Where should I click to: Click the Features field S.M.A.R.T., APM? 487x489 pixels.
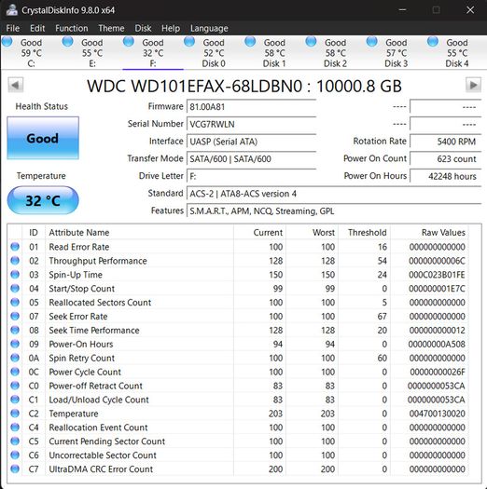point(334,211)
